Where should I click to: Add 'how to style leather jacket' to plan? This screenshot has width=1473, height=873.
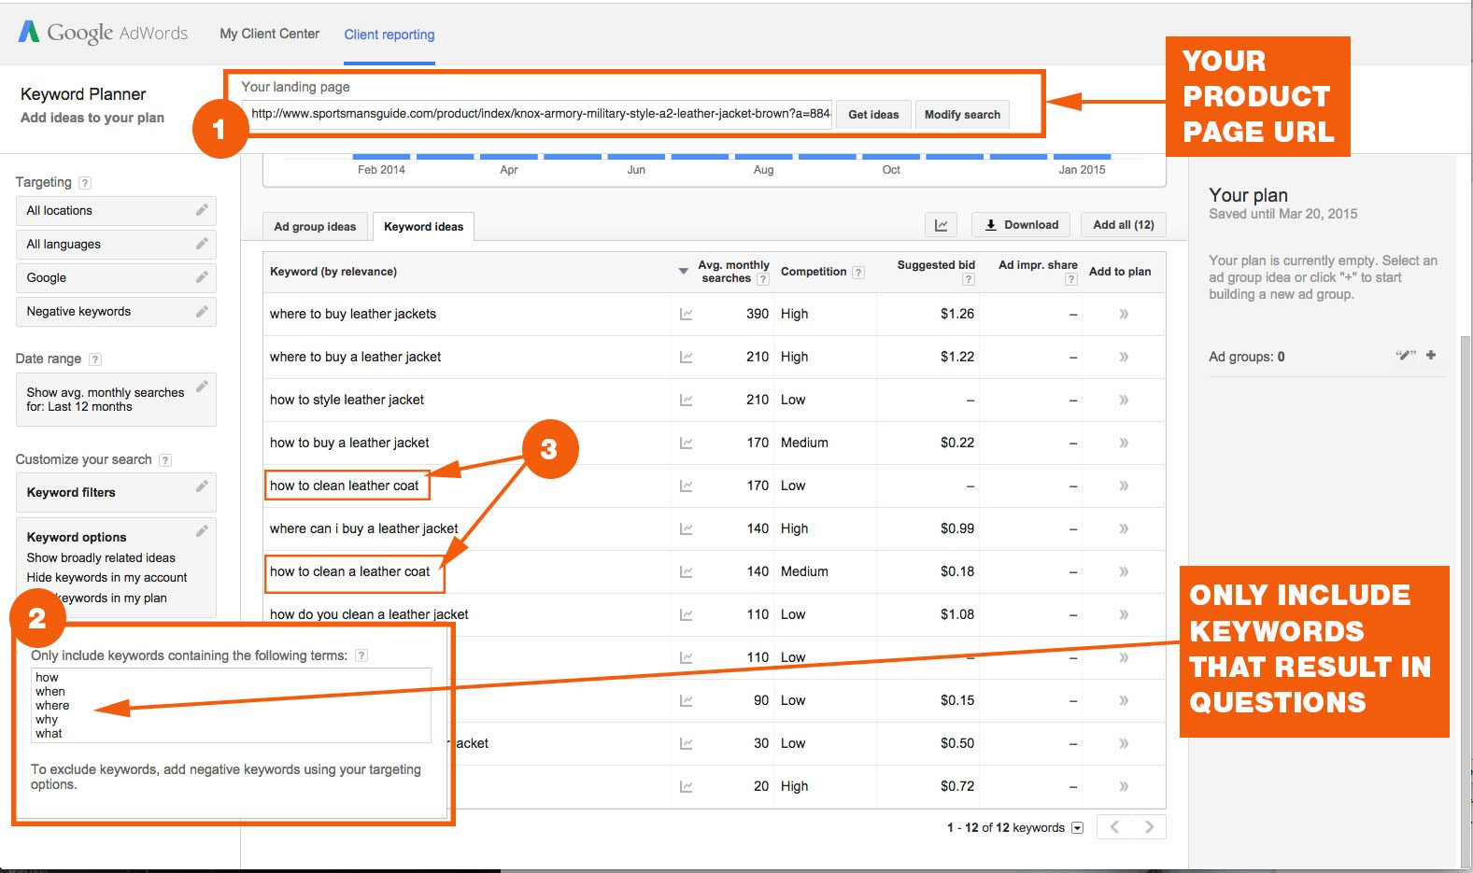(x=1123, y=400)
